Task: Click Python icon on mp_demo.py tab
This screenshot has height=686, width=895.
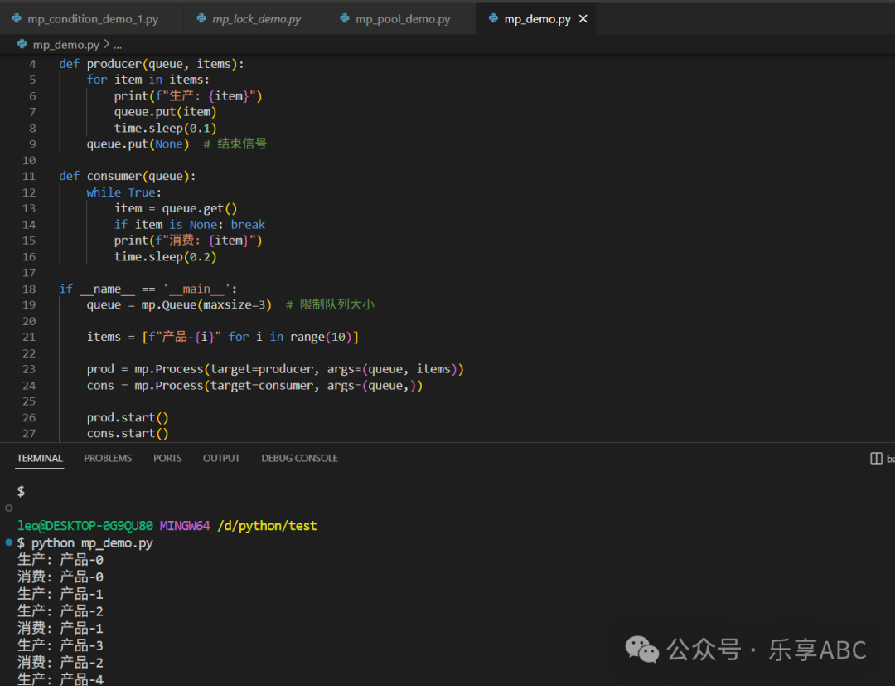Action: pyautogui.click(x=493, y=19)
